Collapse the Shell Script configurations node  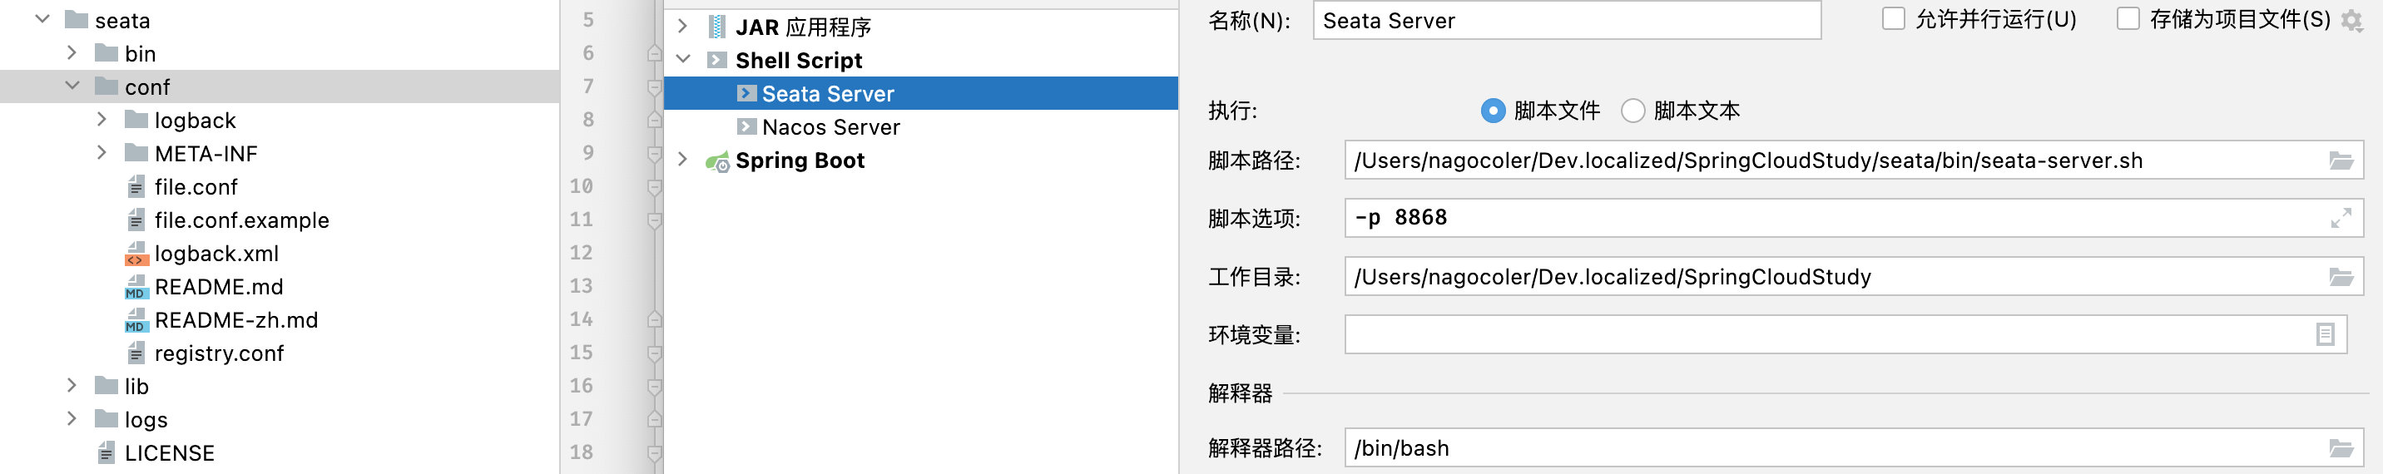point(683,60)
